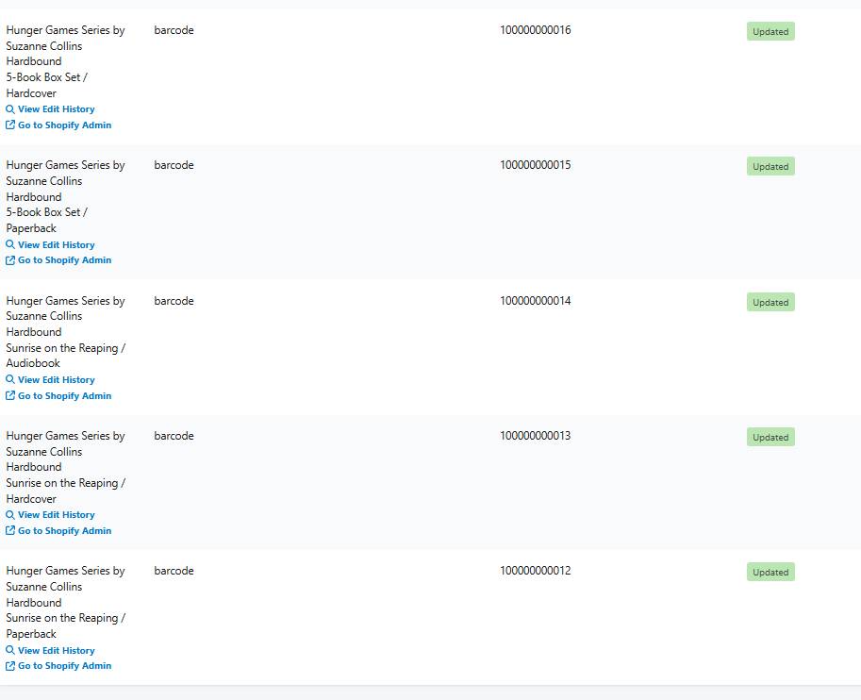View Edit History for Sunrise on the Reaping Audiobook
This screenshot has height=700, width=861.
tap(56, 379)
